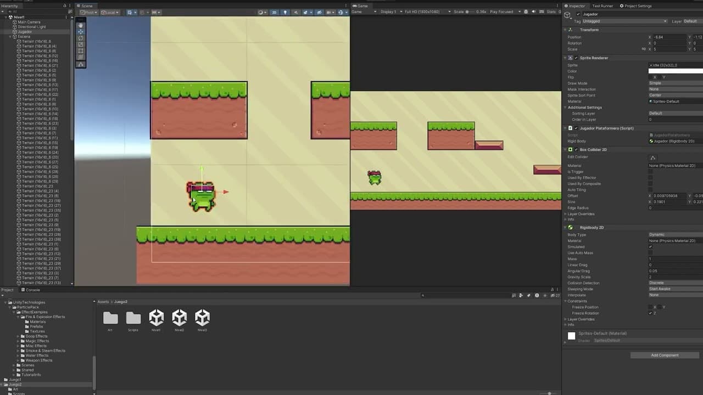Toggle scene lighting lightbulb icon
This screenshot has width=703, height=395.
coord(284,12)
